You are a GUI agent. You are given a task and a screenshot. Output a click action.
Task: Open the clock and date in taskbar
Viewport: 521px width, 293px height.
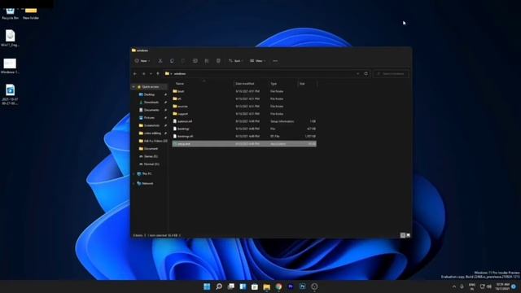tap(502, 286)
